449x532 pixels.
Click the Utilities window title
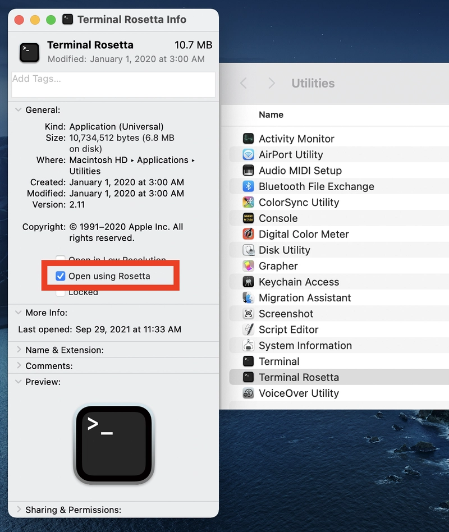(313, 83)
